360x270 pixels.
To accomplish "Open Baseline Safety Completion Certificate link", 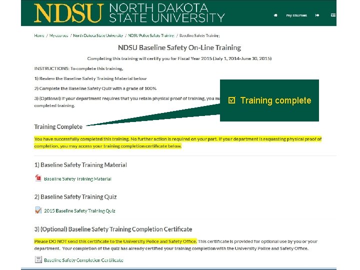I will [x=83, y=260].
